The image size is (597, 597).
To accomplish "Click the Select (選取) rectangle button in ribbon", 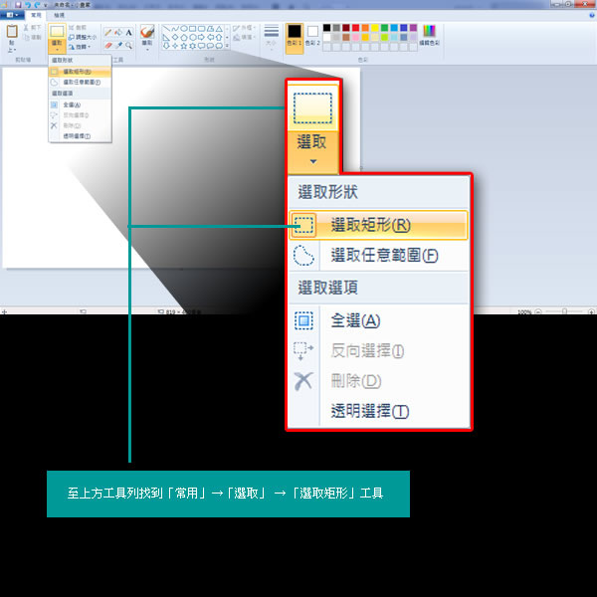I will 57,31.
